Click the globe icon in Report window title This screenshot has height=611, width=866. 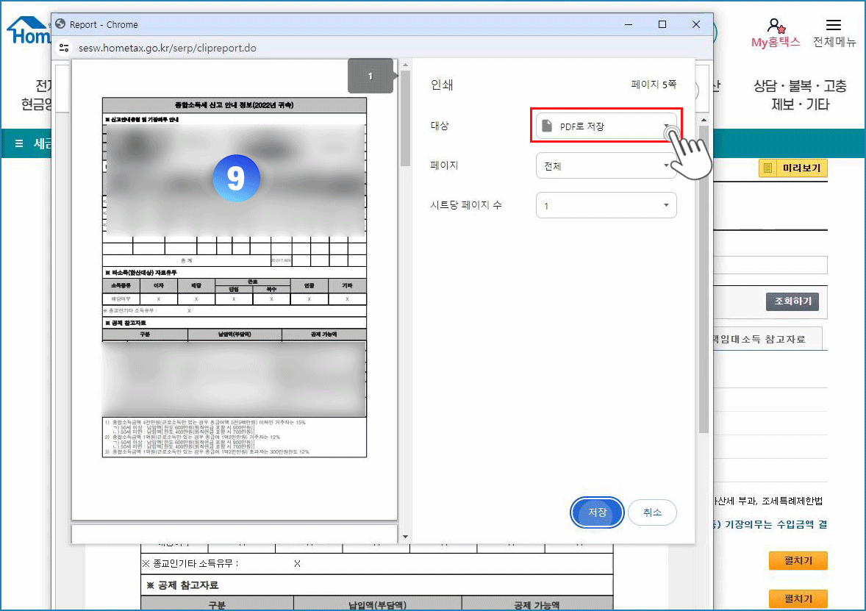(x=61, y=24)
